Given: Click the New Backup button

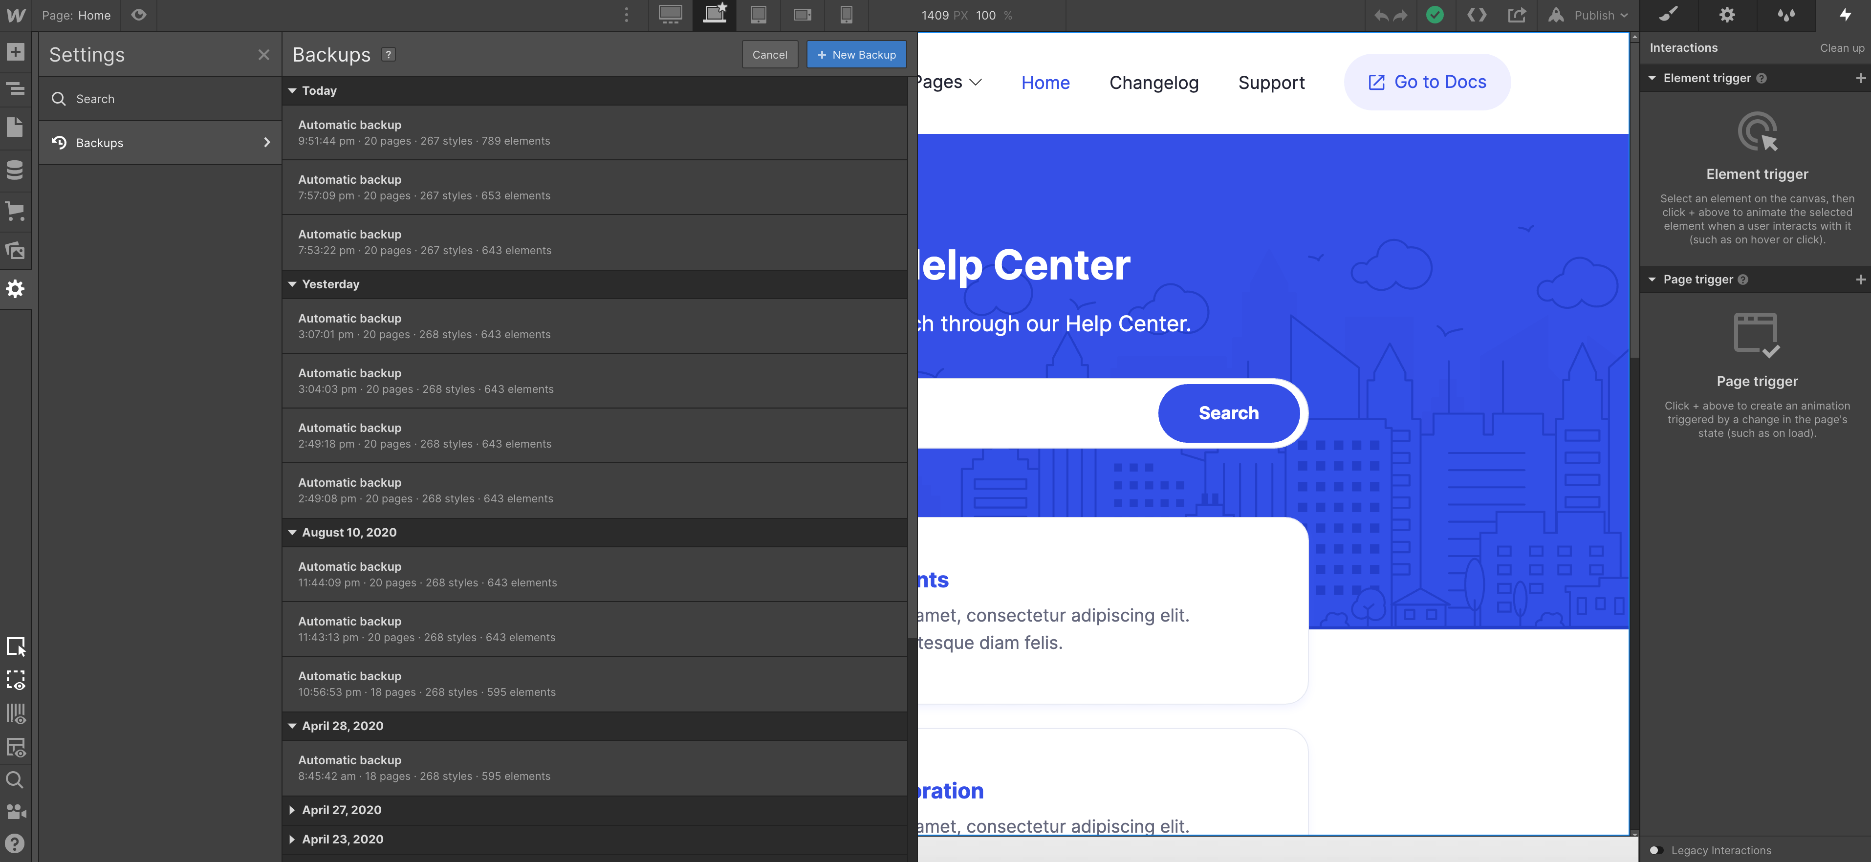Looking at the screenshot, I should [x=856, y=54].
